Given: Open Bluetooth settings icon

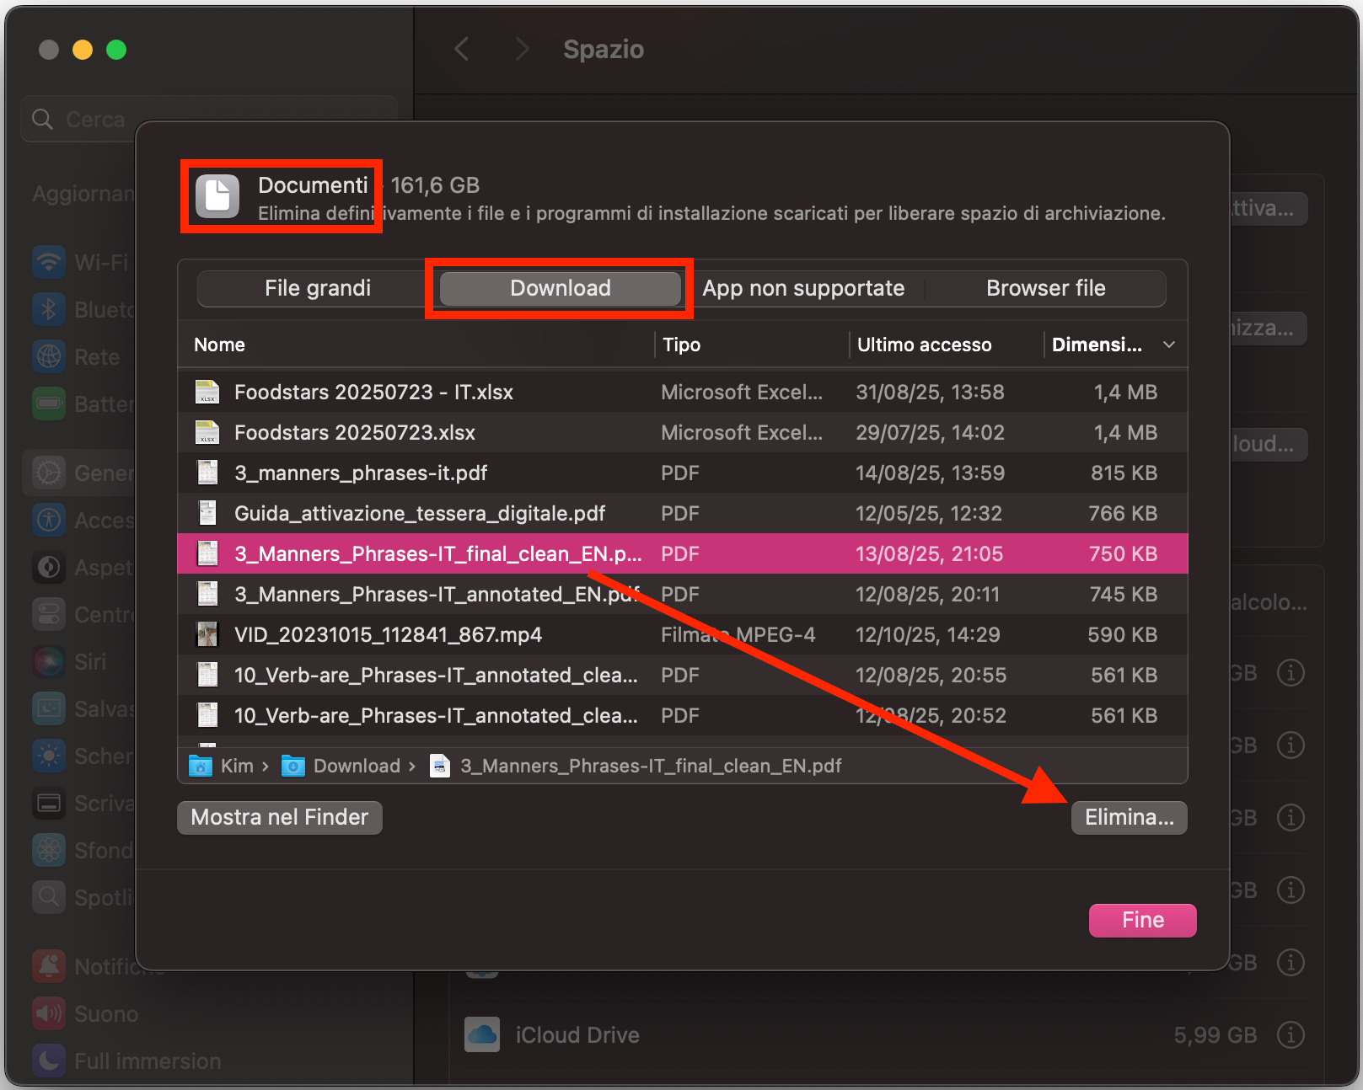Looking at the screenshot, I should [x=48, y=309].
